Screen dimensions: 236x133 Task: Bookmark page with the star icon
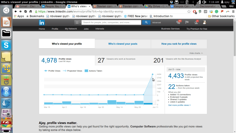[189, 12]
